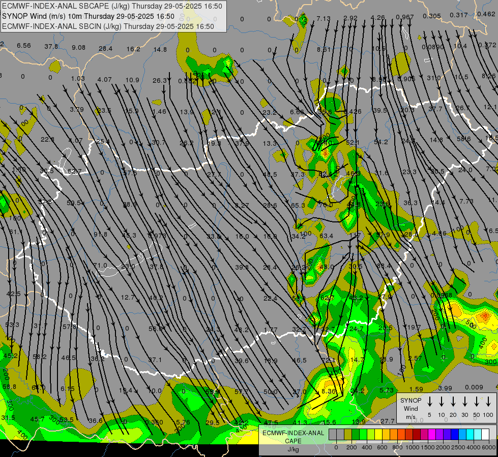
Task: Click the value 8.36 on the map
Action: pyautogui.click(x=329, y=391)
